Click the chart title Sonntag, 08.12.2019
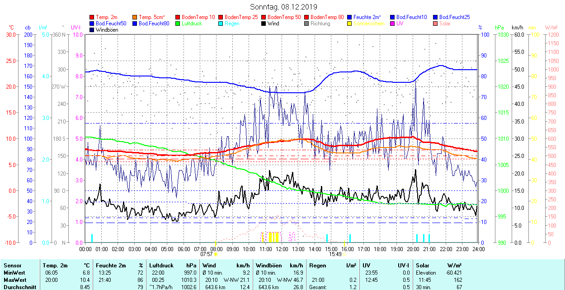Viewport: 565px width, 290px height. pyautogui.click(x=283, y=7)
